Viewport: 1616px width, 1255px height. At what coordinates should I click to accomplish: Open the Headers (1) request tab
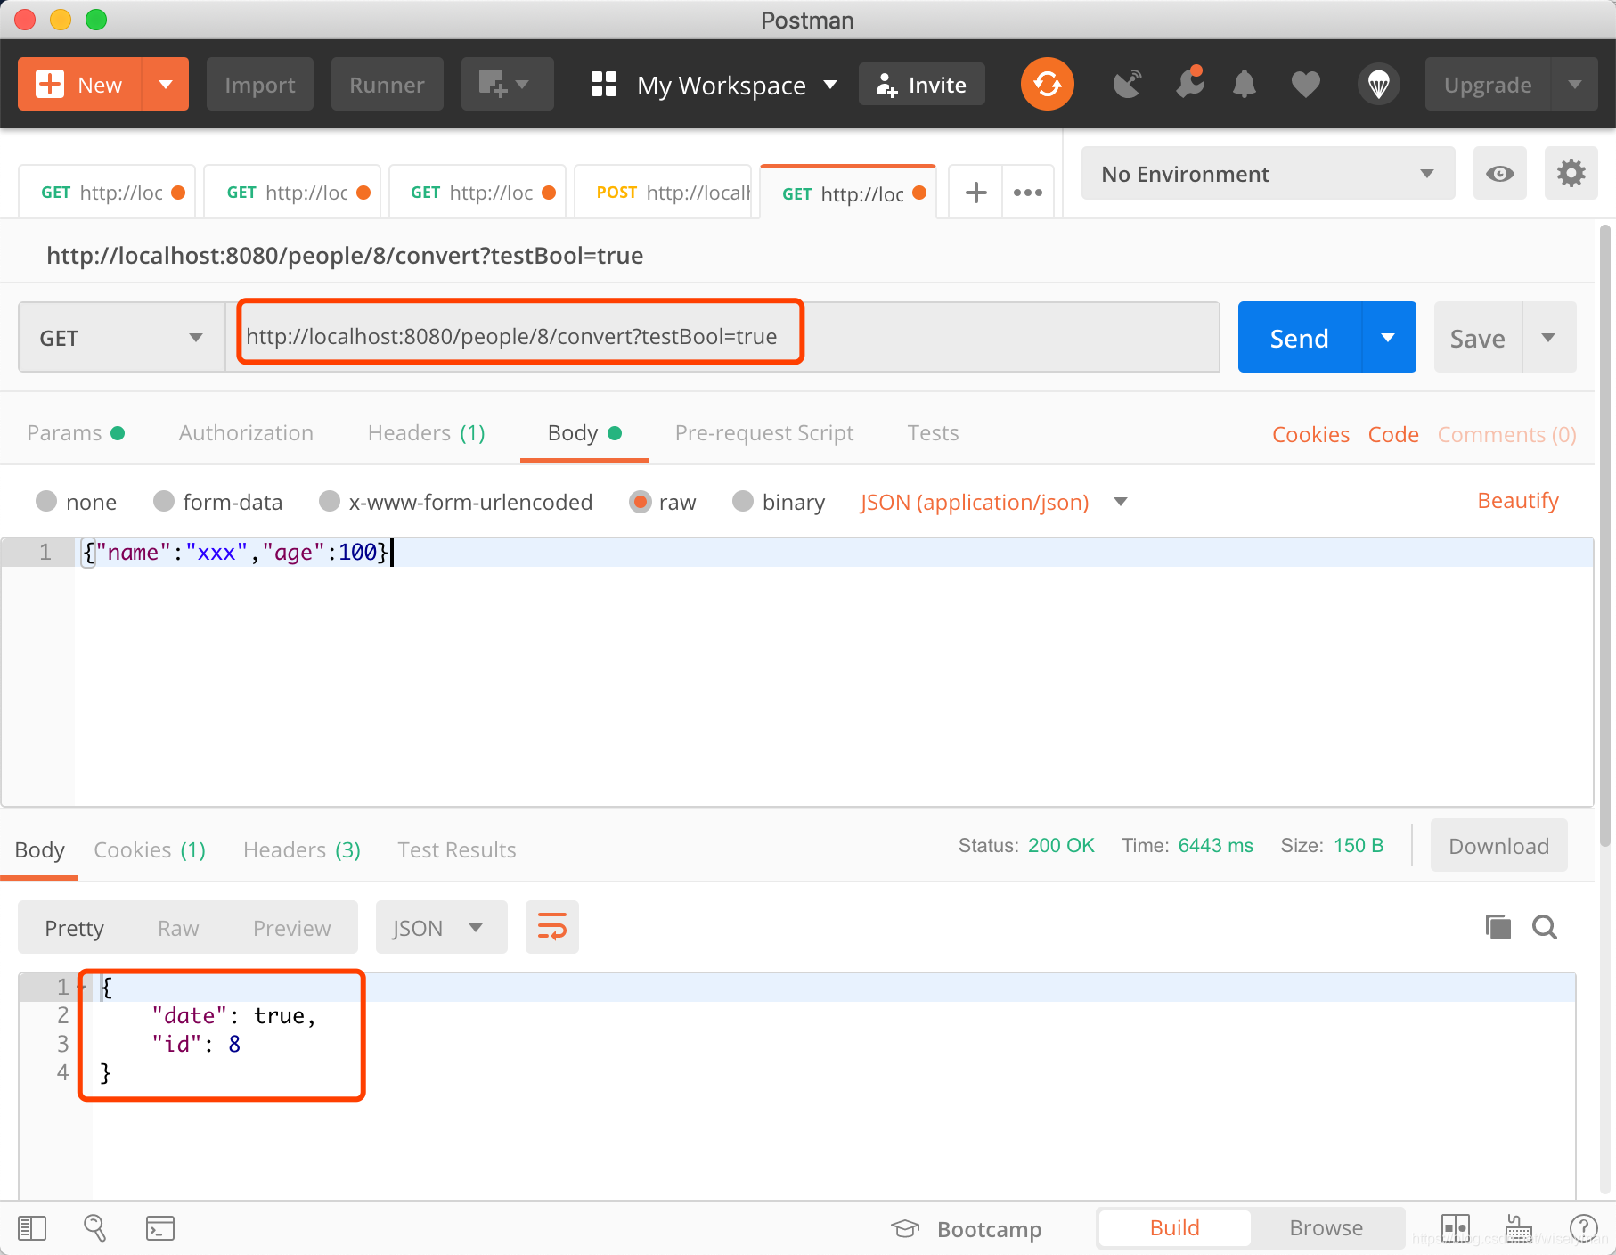[426, 433]
